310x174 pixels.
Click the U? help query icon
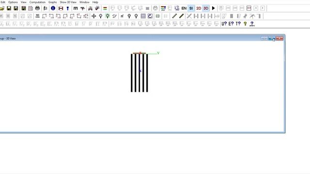click(x=224, y=24)
